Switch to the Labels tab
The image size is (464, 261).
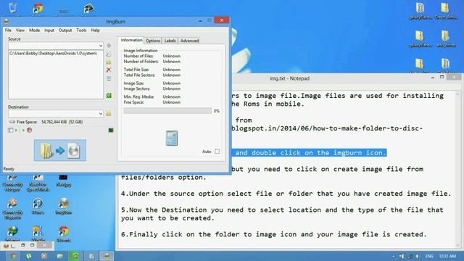point(170,41)
